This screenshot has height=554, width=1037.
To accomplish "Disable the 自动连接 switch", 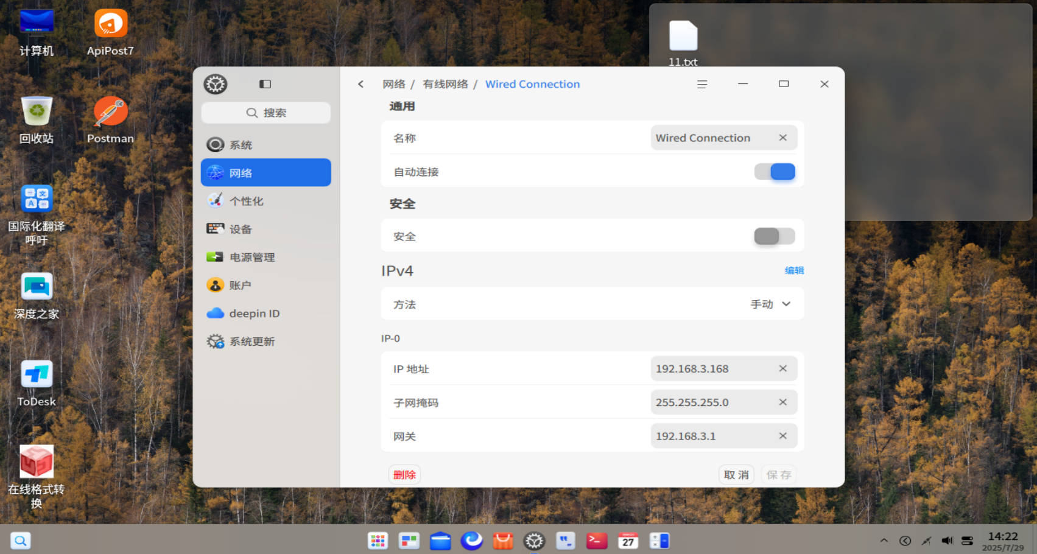I will pos(775,172).
